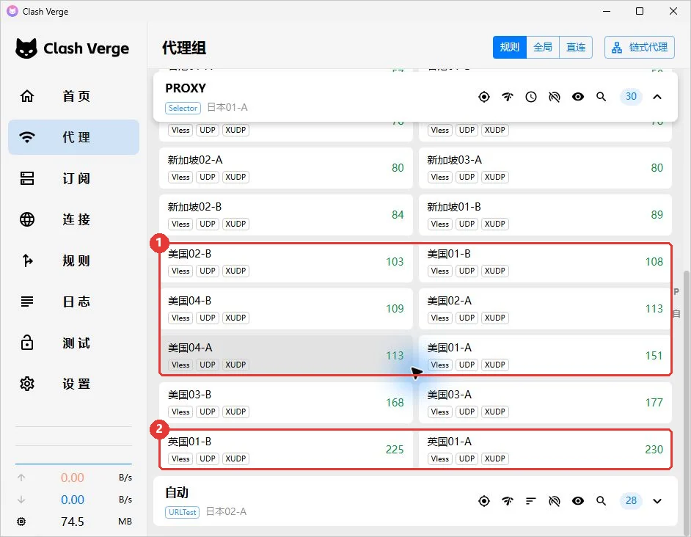The width and height of the screenshot is (691, 537).
Task: Select the 新加坡02-B proxy node
Action: [286, 215]
